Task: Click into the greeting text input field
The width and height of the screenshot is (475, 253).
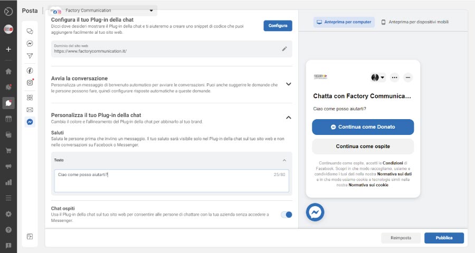Action: pyautogui.click(x=172, y=181)
